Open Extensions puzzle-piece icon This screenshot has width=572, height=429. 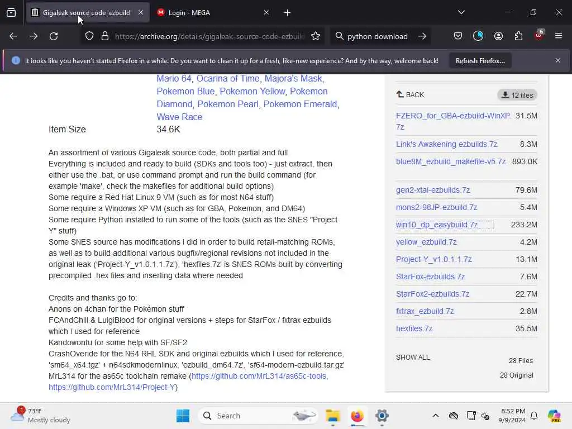click(x=518, y=36)
